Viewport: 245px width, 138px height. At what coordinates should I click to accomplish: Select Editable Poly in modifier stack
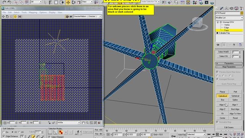click(225, 33)
